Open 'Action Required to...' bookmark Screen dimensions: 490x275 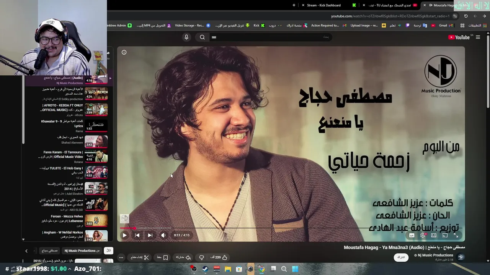point(328,26)
